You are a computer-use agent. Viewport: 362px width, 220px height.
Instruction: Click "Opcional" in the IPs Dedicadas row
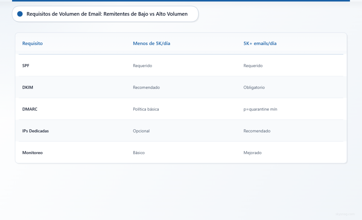[x=141, y=131]
